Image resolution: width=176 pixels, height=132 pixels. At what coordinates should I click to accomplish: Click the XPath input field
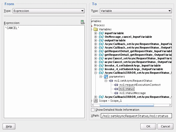point(136,116)
